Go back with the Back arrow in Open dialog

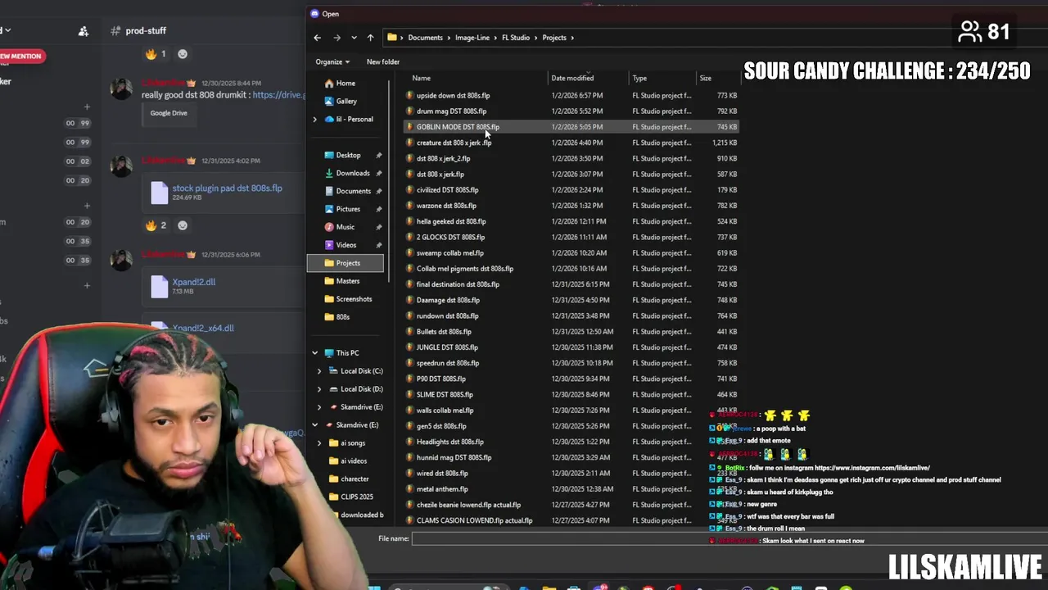coord(318,38)
